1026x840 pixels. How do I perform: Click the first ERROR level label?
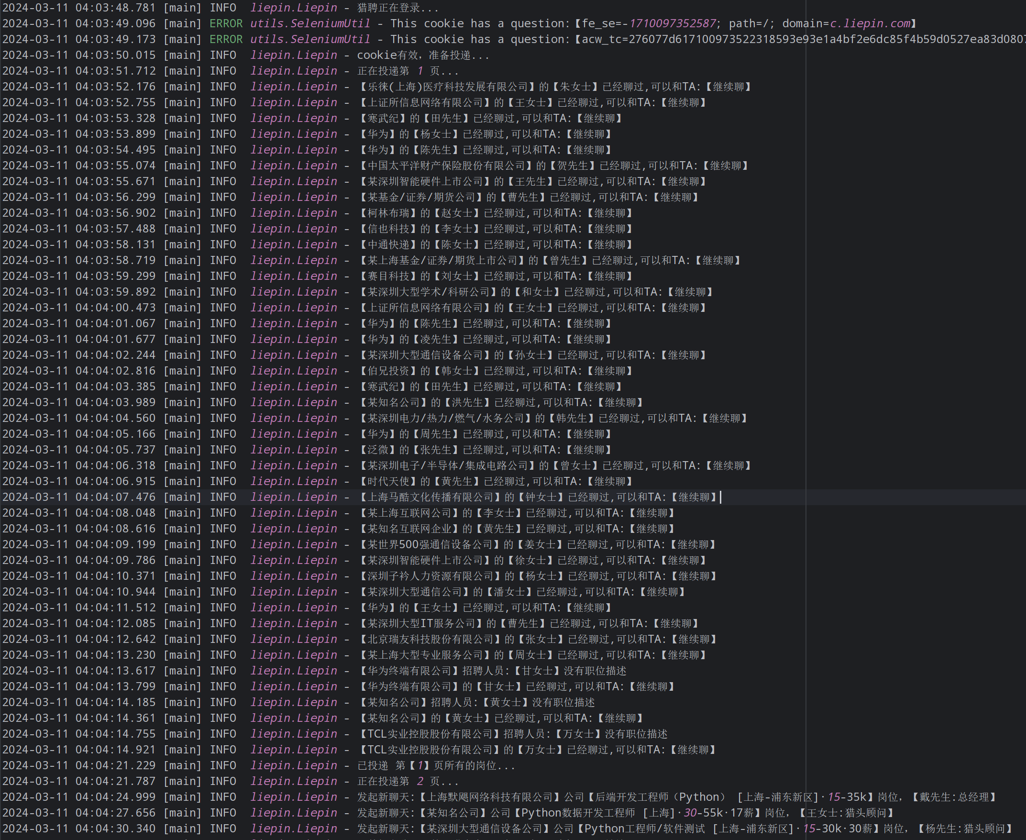(226, 23)
